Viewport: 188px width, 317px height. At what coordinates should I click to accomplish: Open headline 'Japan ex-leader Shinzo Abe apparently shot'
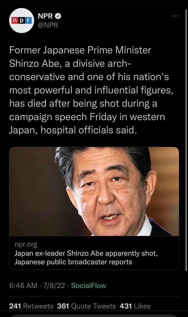click(86, 253)
